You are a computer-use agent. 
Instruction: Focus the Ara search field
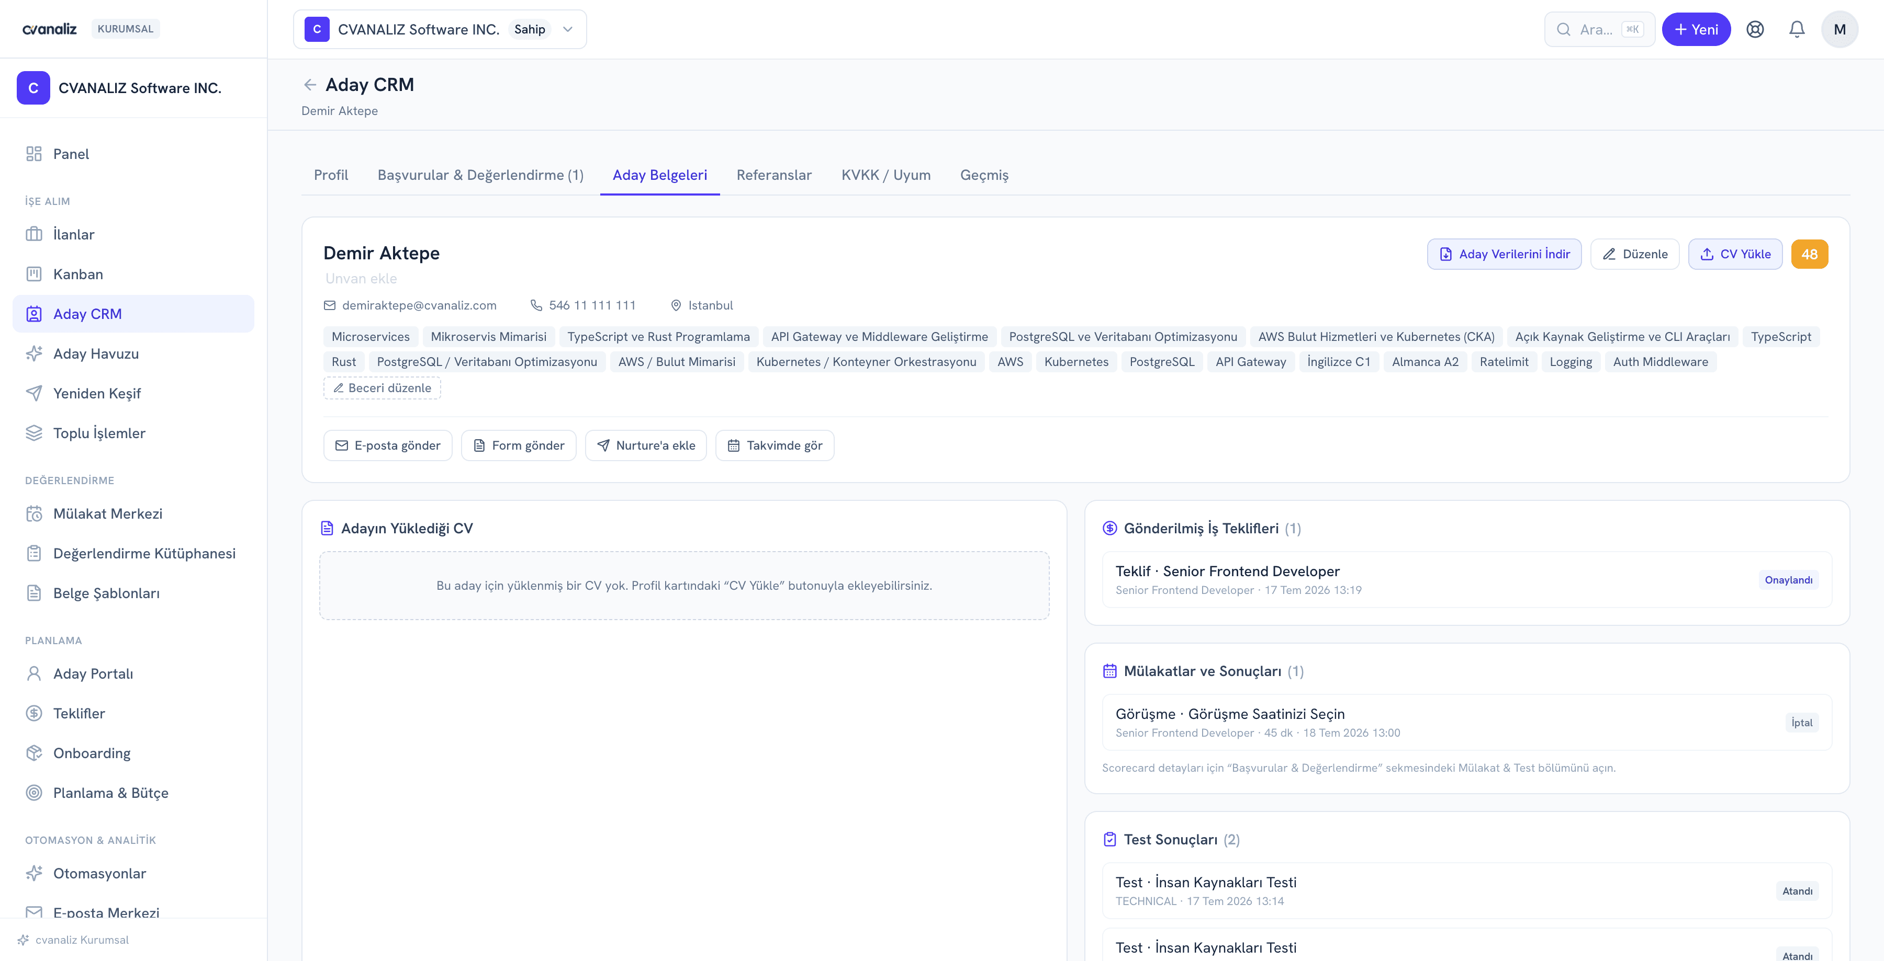[x=1599, y=29]
